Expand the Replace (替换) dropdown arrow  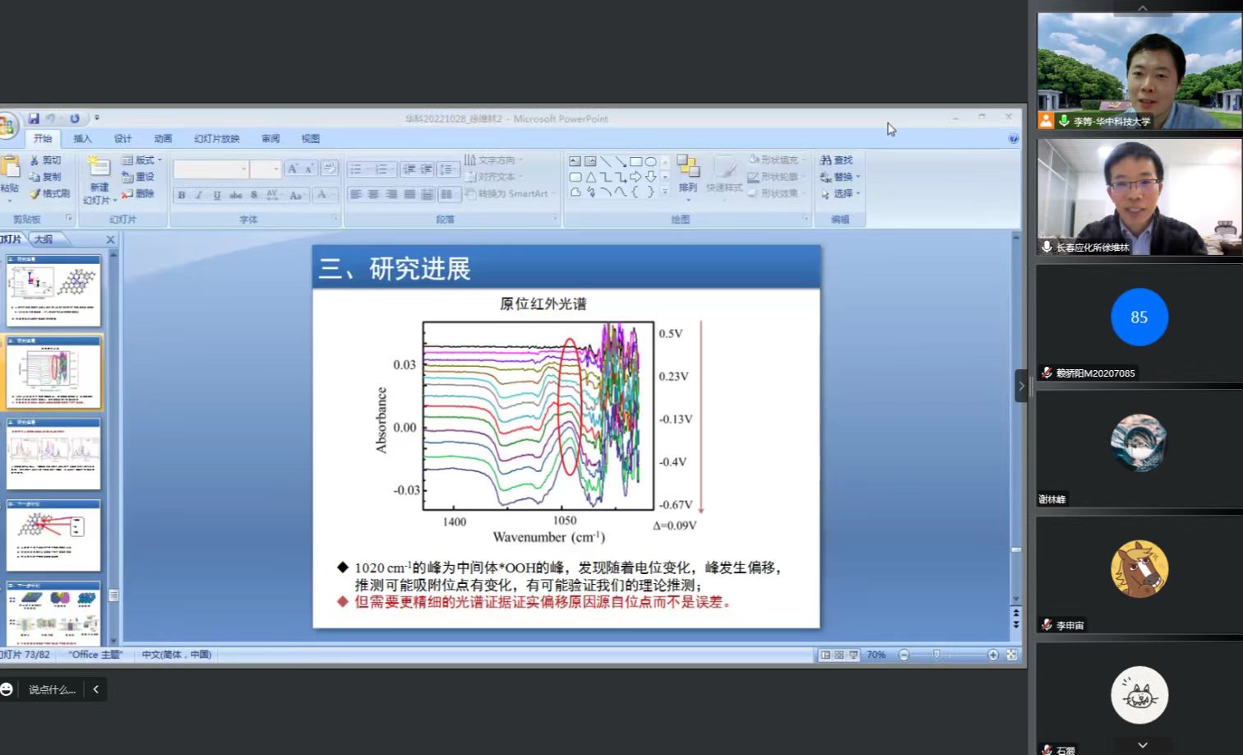[x=857, y=177]
